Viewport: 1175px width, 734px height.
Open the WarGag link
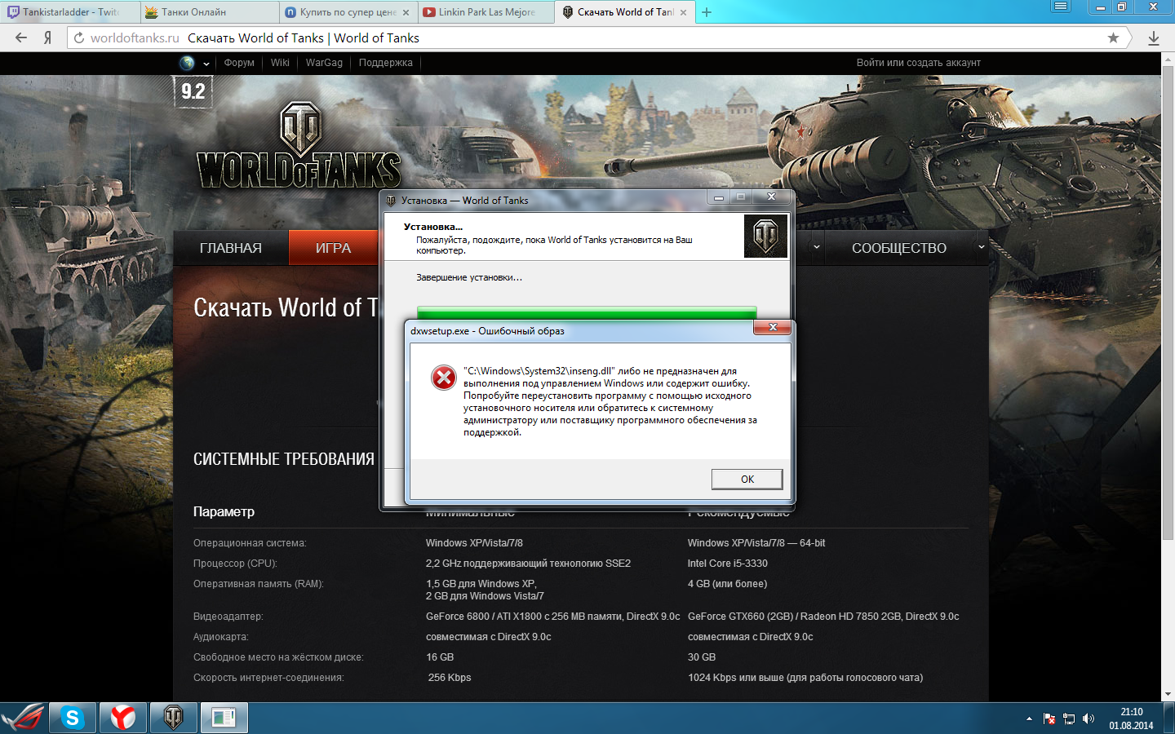pos(324,63)
